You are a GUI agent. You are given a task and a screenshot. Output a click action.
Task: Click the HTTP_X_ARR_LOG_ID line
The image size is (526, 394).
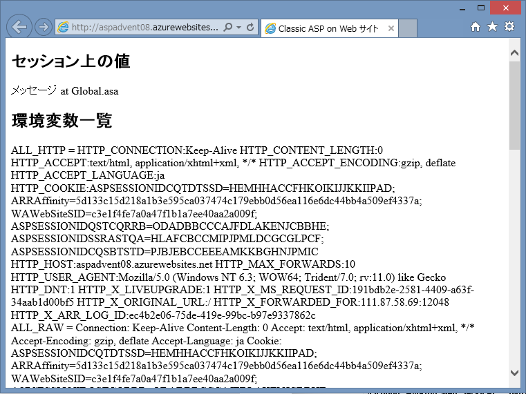[163, 315]
